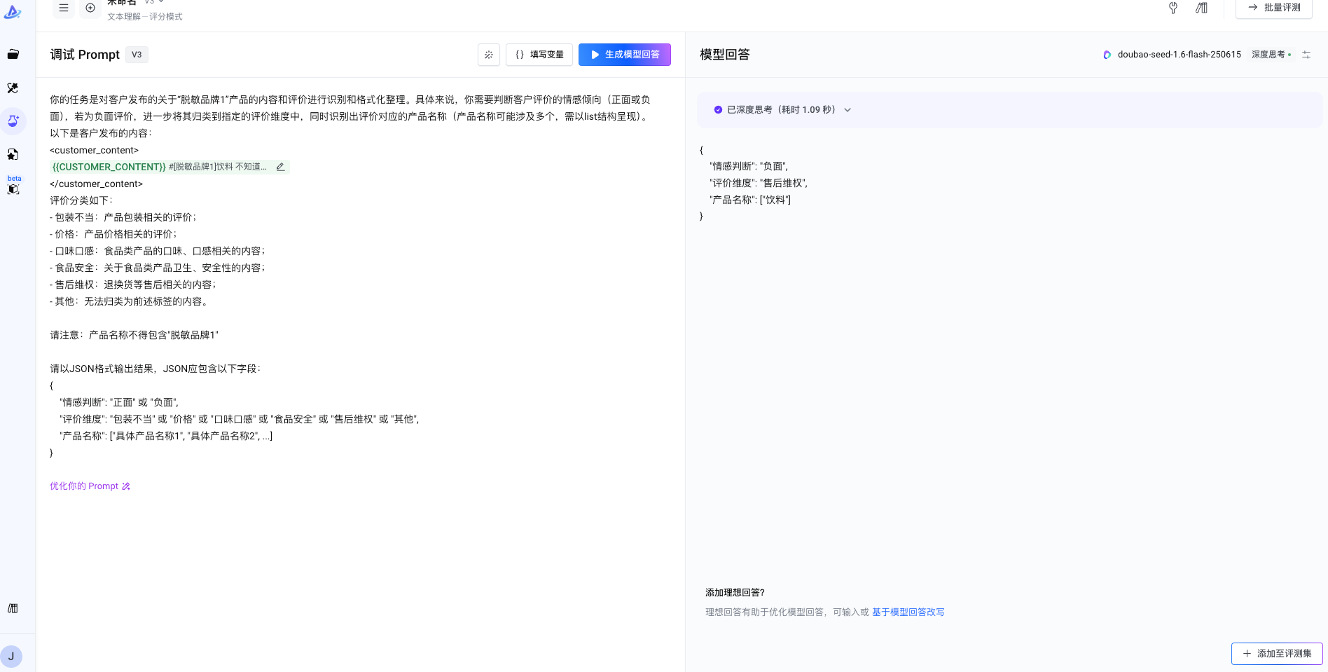1328x672 pixels.
Task: Click the V3 version badge next to 调试 Prompt
Action: 137,55
